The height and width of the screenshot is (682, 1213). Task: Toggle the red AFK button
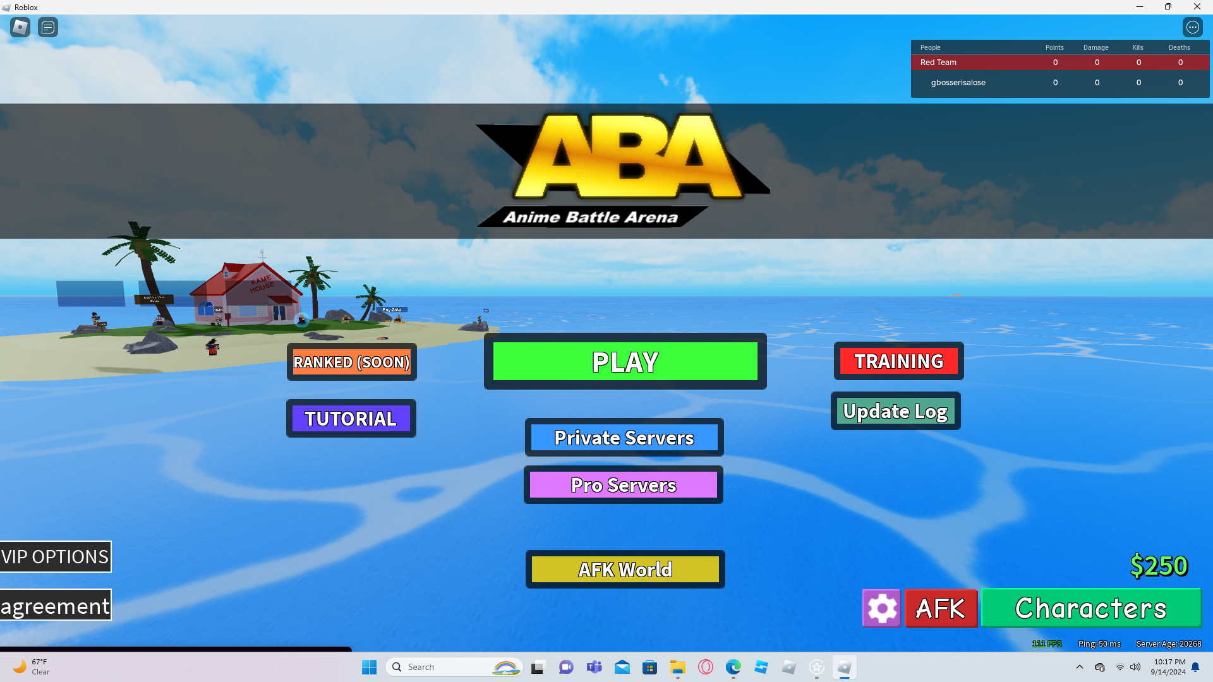[x=941, y=608]
